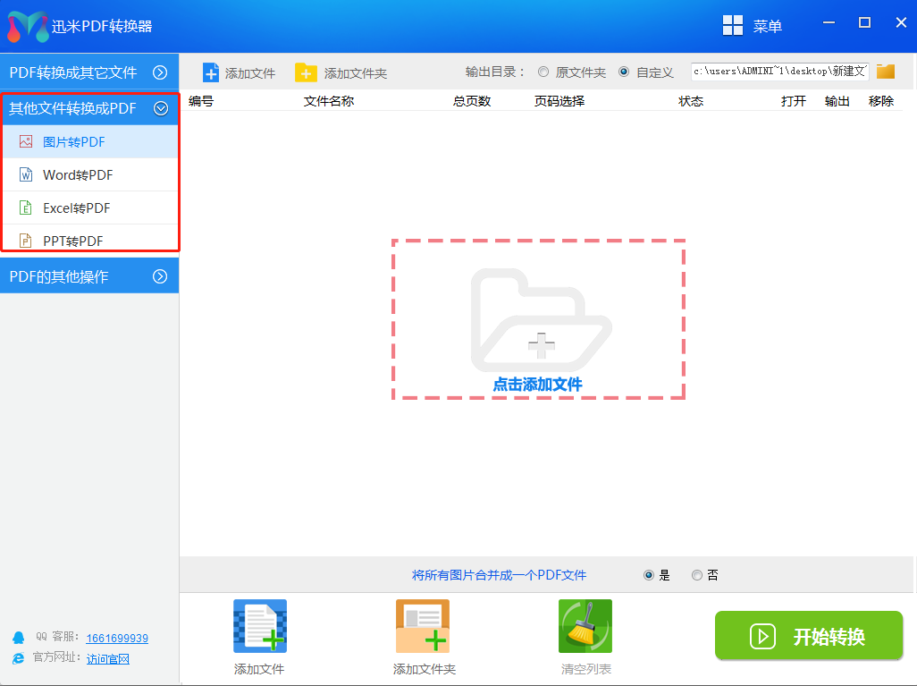
Task: Open the 访问官网 official website link
Action: 108,659
